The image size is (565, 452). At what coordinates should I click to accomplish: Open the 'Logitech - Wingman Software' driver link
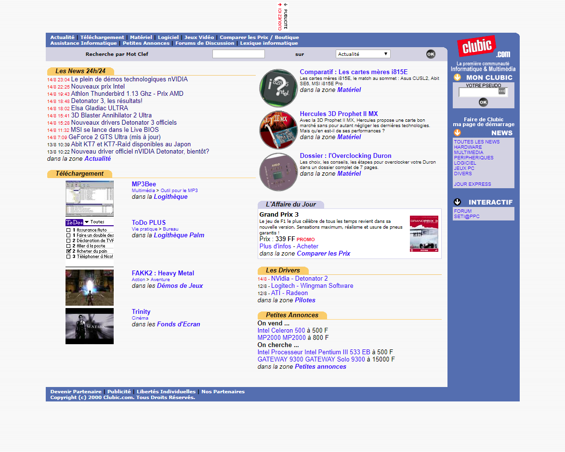312,285
